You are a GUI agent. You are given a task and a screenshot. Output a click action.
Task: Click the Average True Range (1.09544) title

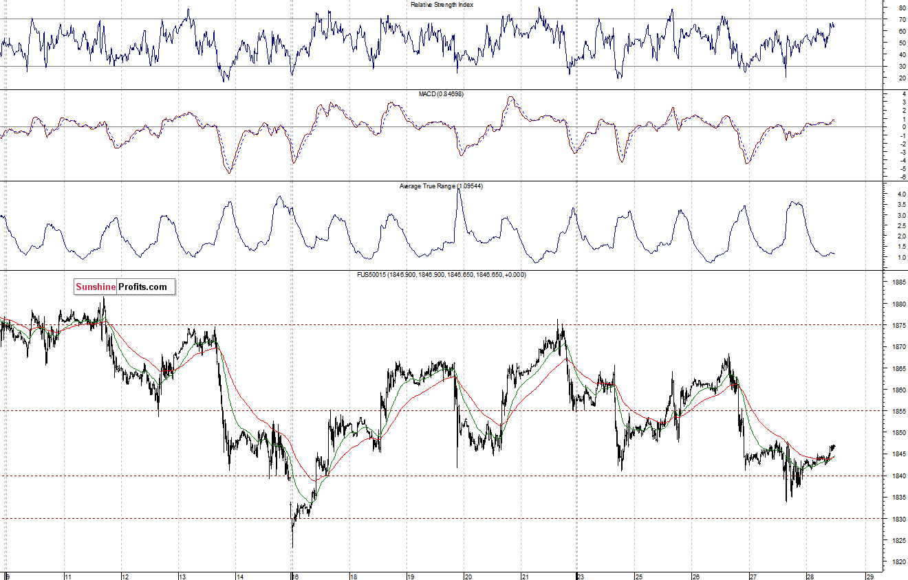[441, 186]
